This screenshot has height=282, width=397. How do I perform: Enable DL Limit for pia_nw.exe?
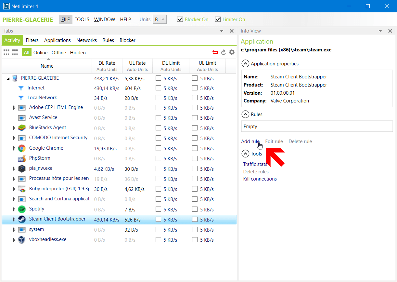(x=158, y=169)
